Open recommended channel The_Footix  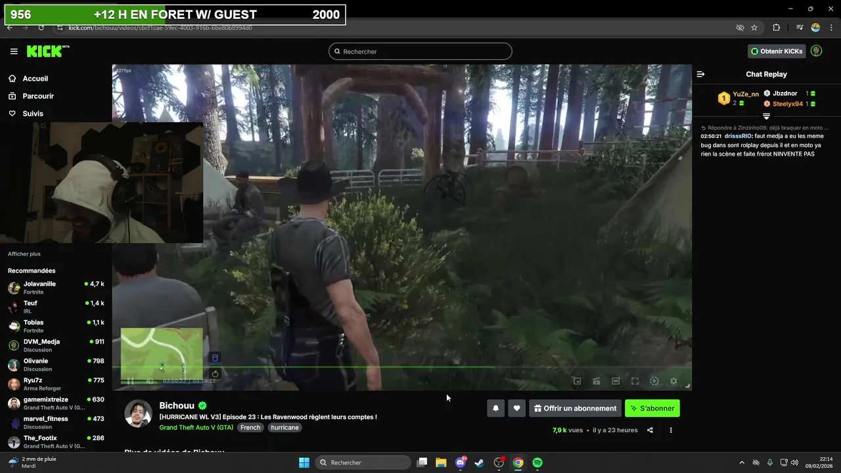point(56,441)
